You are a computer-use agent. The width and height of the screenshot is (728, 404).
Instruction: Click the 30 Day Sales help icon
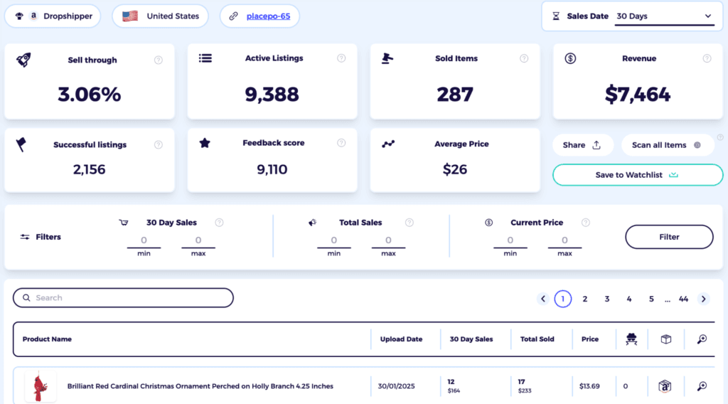219,223
